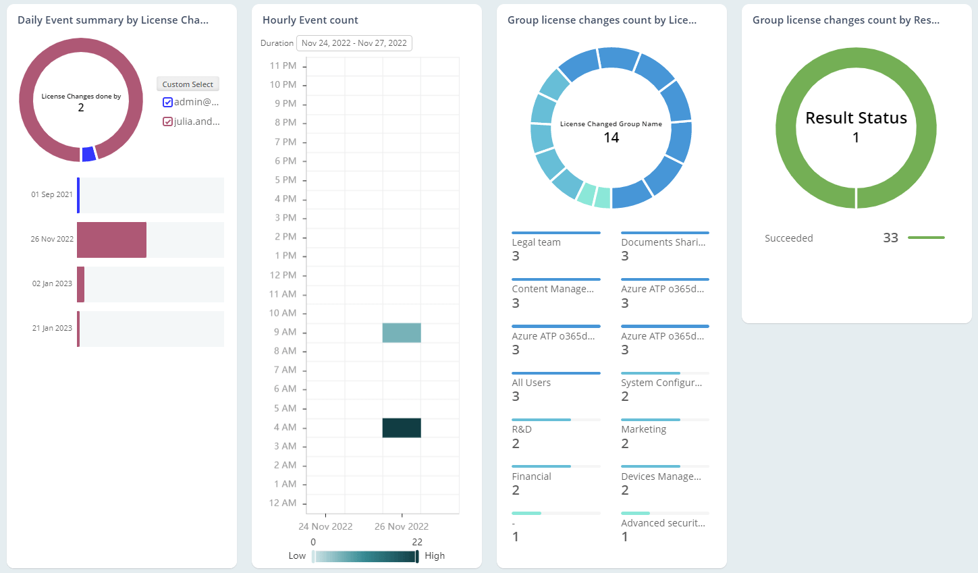Screen dimensions: 978x573
Task: Click the Custom Select button
Action: point(188,84)
